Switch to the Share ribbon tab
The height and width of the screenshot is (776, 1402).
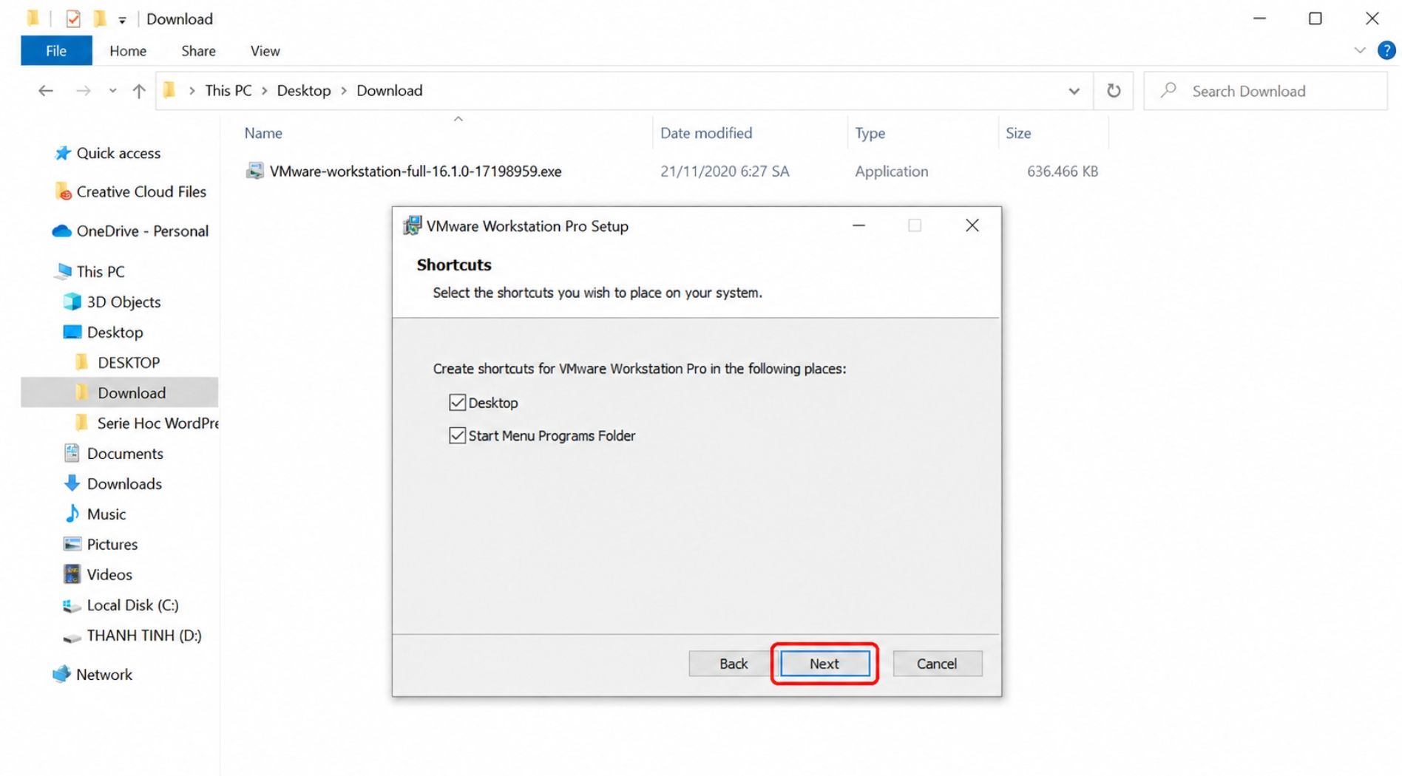[x=198, y=51]
